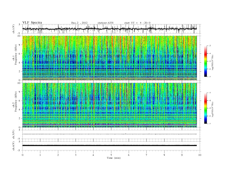Click time axis tick label '9'
The height and width of the screenshot is (174, 225).
pos(182,155)
